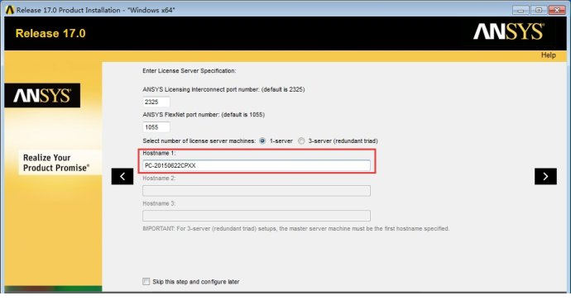Image resolution: width=571 pixels, height=305 pixels.
Task: Edit the FlexNet port number field
Action: pyautogui.click(x=156, y=127)
